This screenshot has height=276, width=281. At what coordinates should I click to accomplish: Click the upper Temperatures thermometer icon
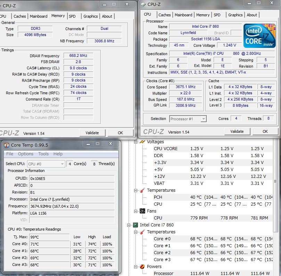pos(142,190)
